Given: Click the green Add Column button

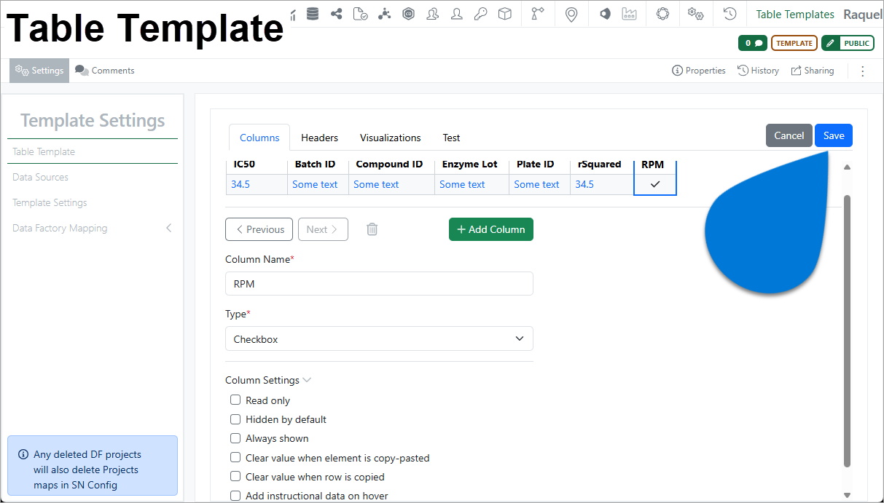Looking at the screenshot, I should pos(491,229).
